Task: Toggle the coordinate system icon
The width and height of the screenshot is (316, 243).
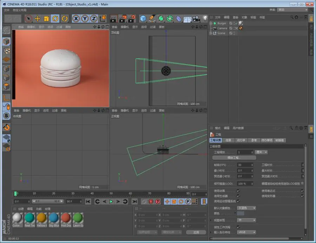Action: pos(103,19)
